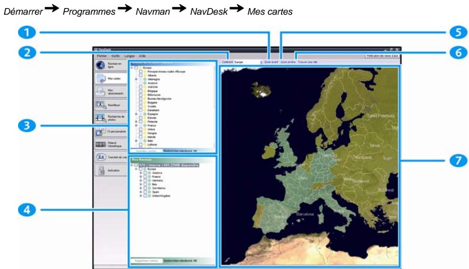Select the Lettonie row text
The height and width of the screenshot is (269, 469).
(x=152, y=145)
